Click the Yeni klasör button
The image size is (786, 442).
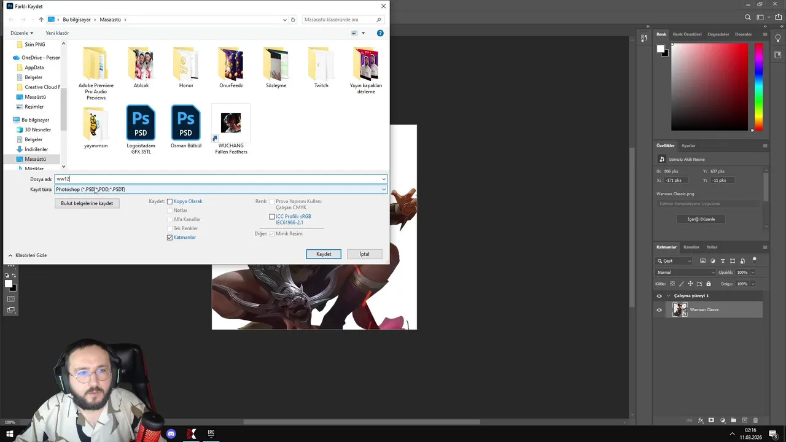coord(57,33)
